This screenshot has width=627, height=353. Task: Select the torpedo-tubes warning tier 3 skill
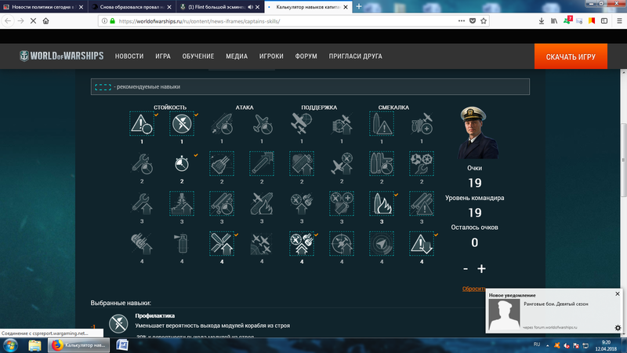pos(422,204)
